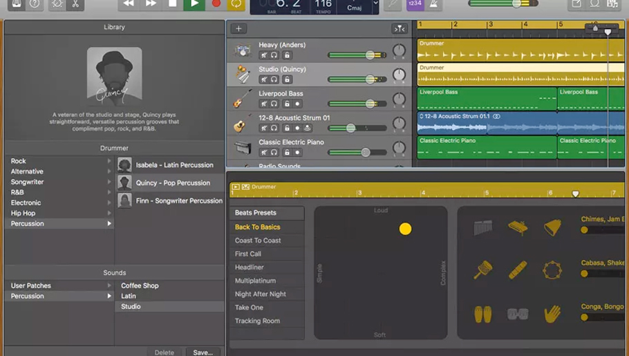Click the conga drums icon
This screenshot has height=356, width=629.
[x=482, y=314]
